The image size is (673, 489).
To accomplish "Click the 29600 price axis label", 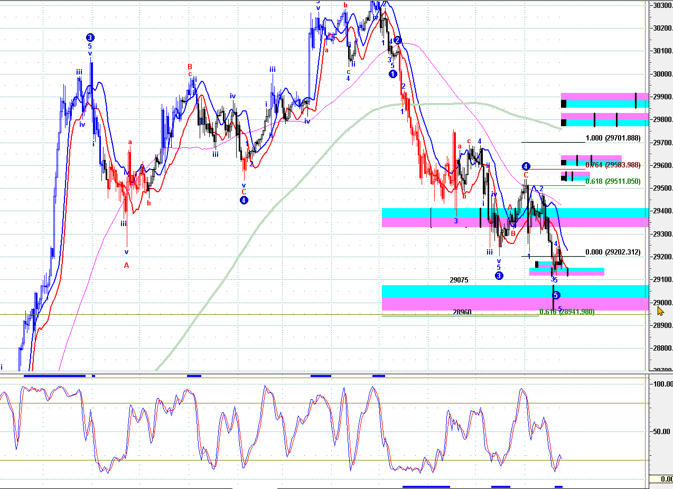I will pyautogui.click(x=662, y=166).
